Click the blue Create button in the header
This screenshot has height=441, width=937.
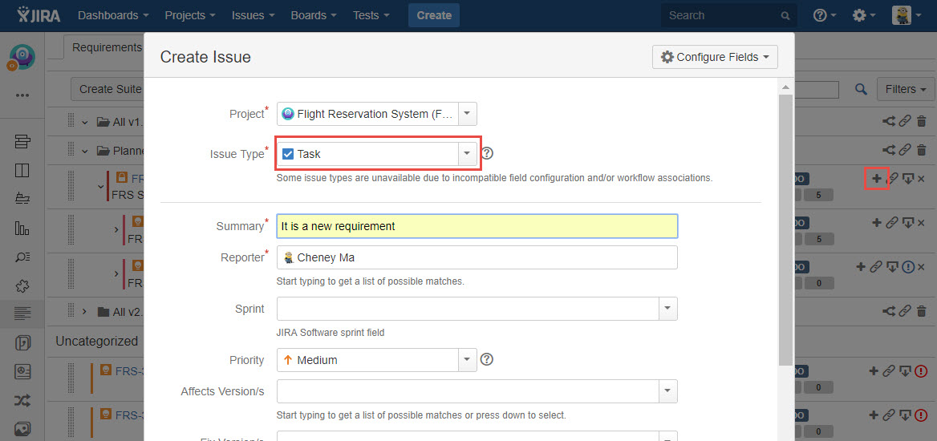click(x=434, y=15)
